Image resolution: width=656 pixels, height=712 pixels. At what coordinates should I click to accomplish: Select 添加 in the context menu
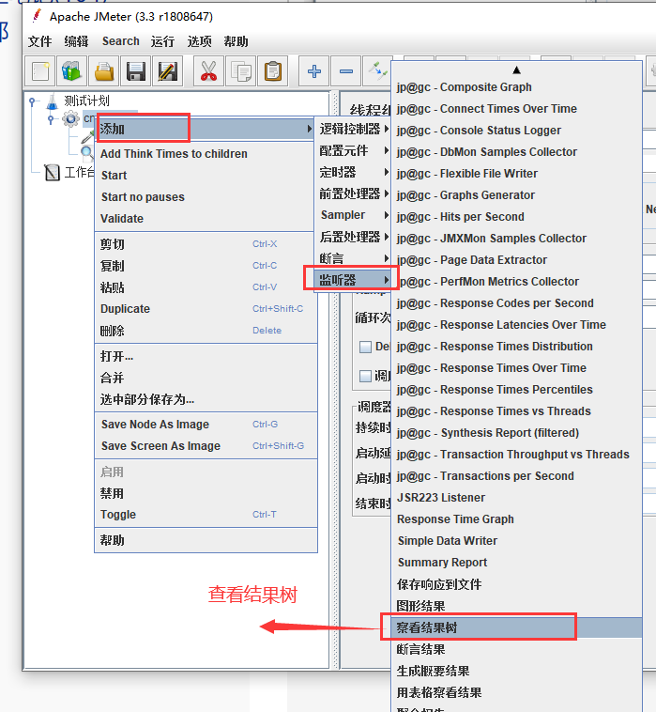point(206,129)
